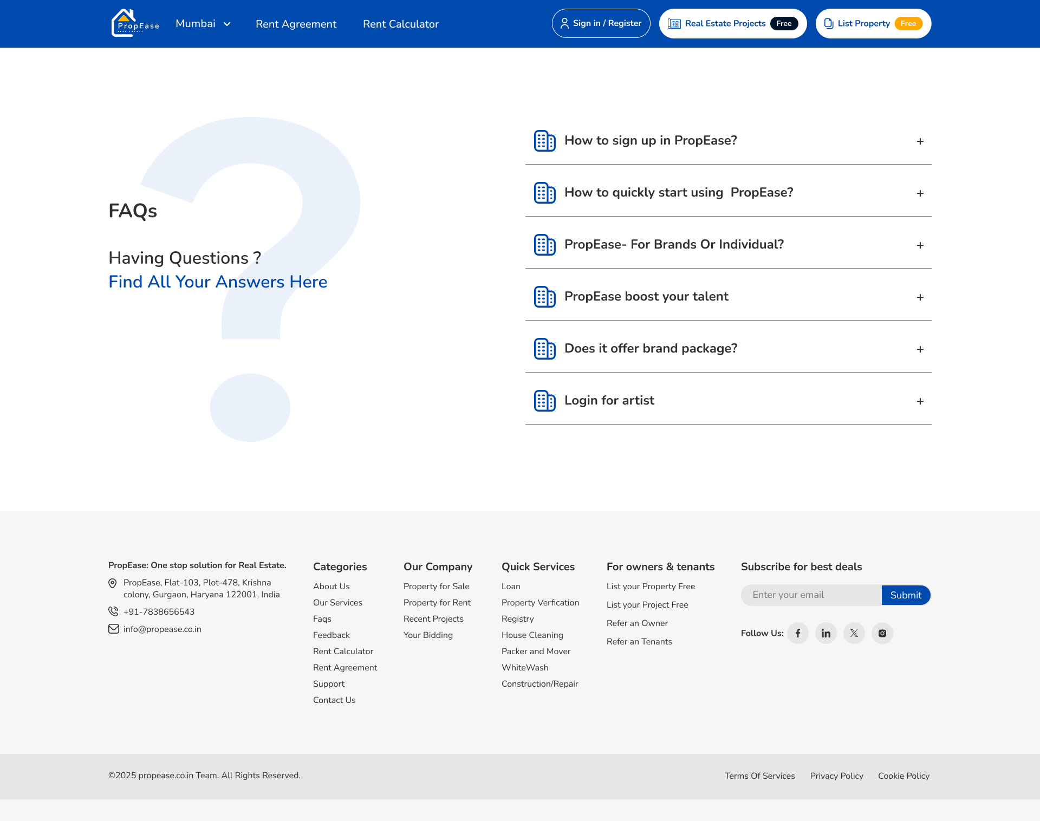This screenshot has width=1040, height=821.
Task: Open List your Property Free link
Action: (651, 587)
